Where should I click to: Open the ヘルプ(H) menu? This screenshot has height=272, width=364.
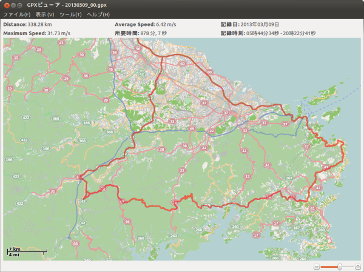(x=98, y=14)
